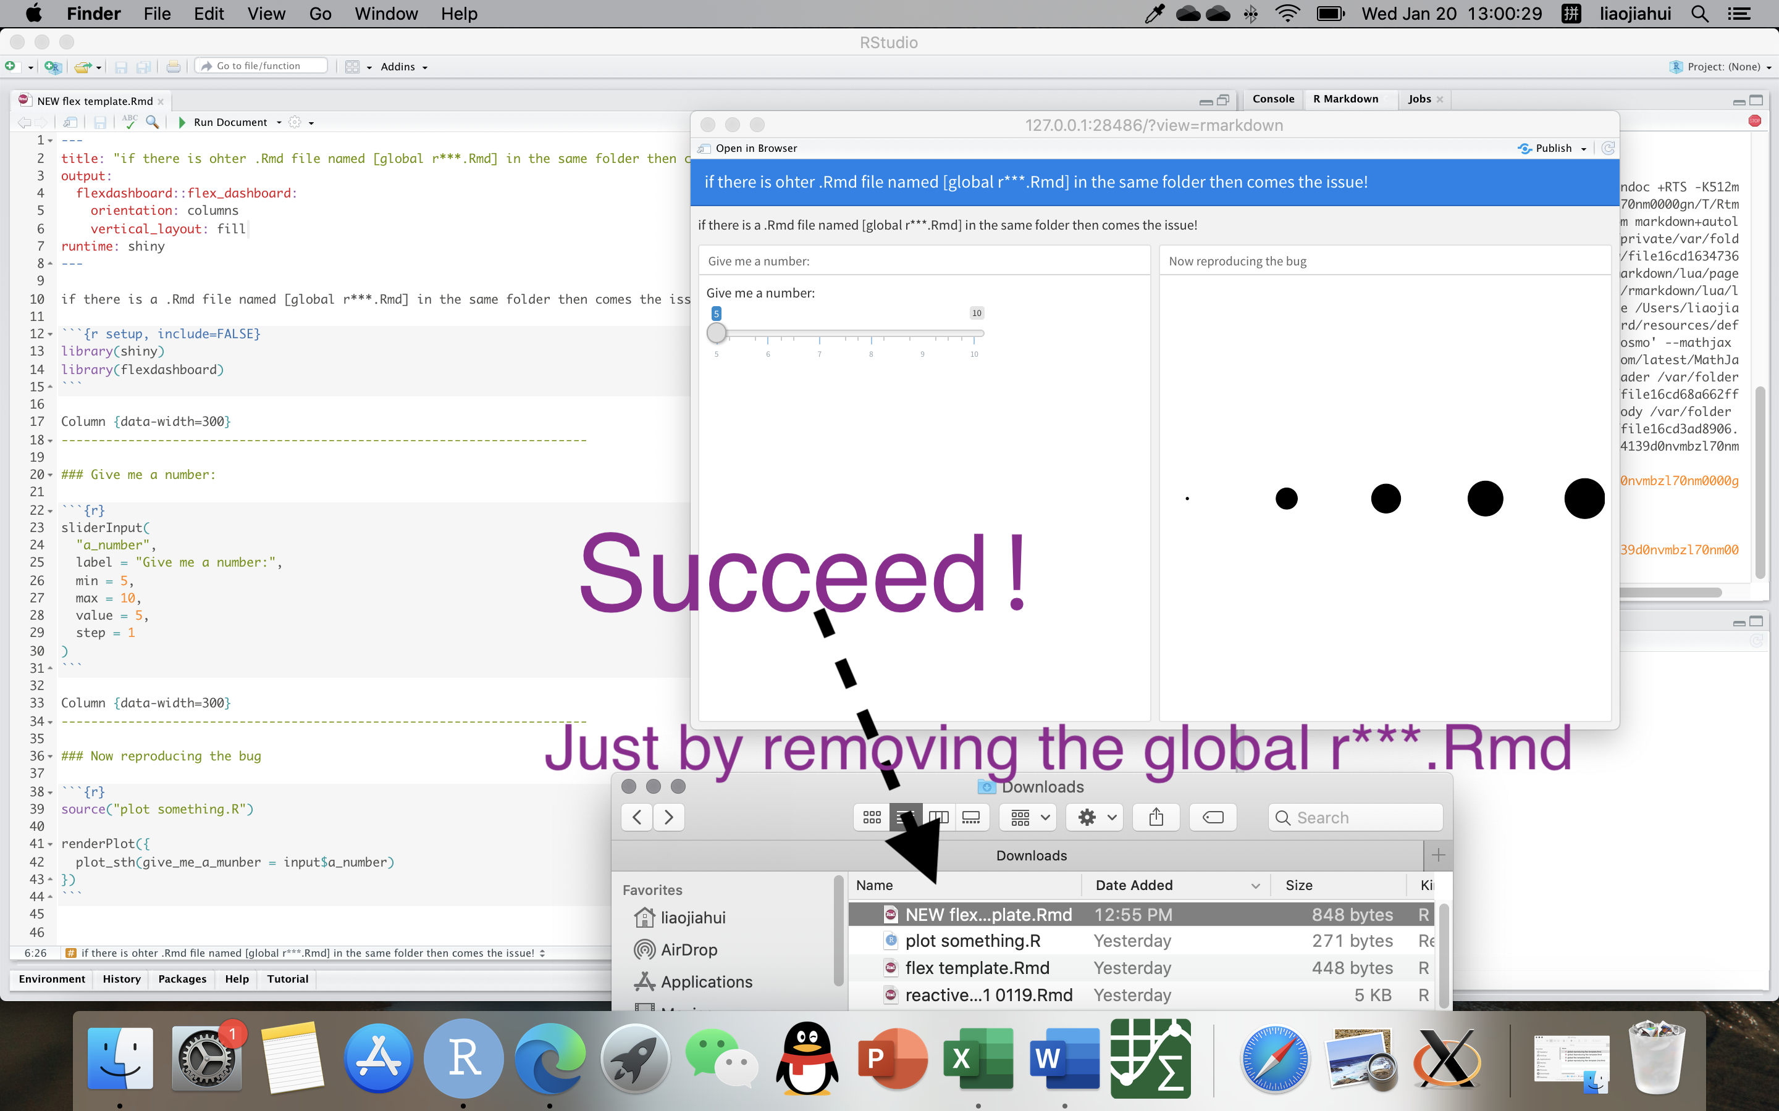Switch to the Console tab
This screenshot has height=1111, width=1779.
[x=1272, y=99]
